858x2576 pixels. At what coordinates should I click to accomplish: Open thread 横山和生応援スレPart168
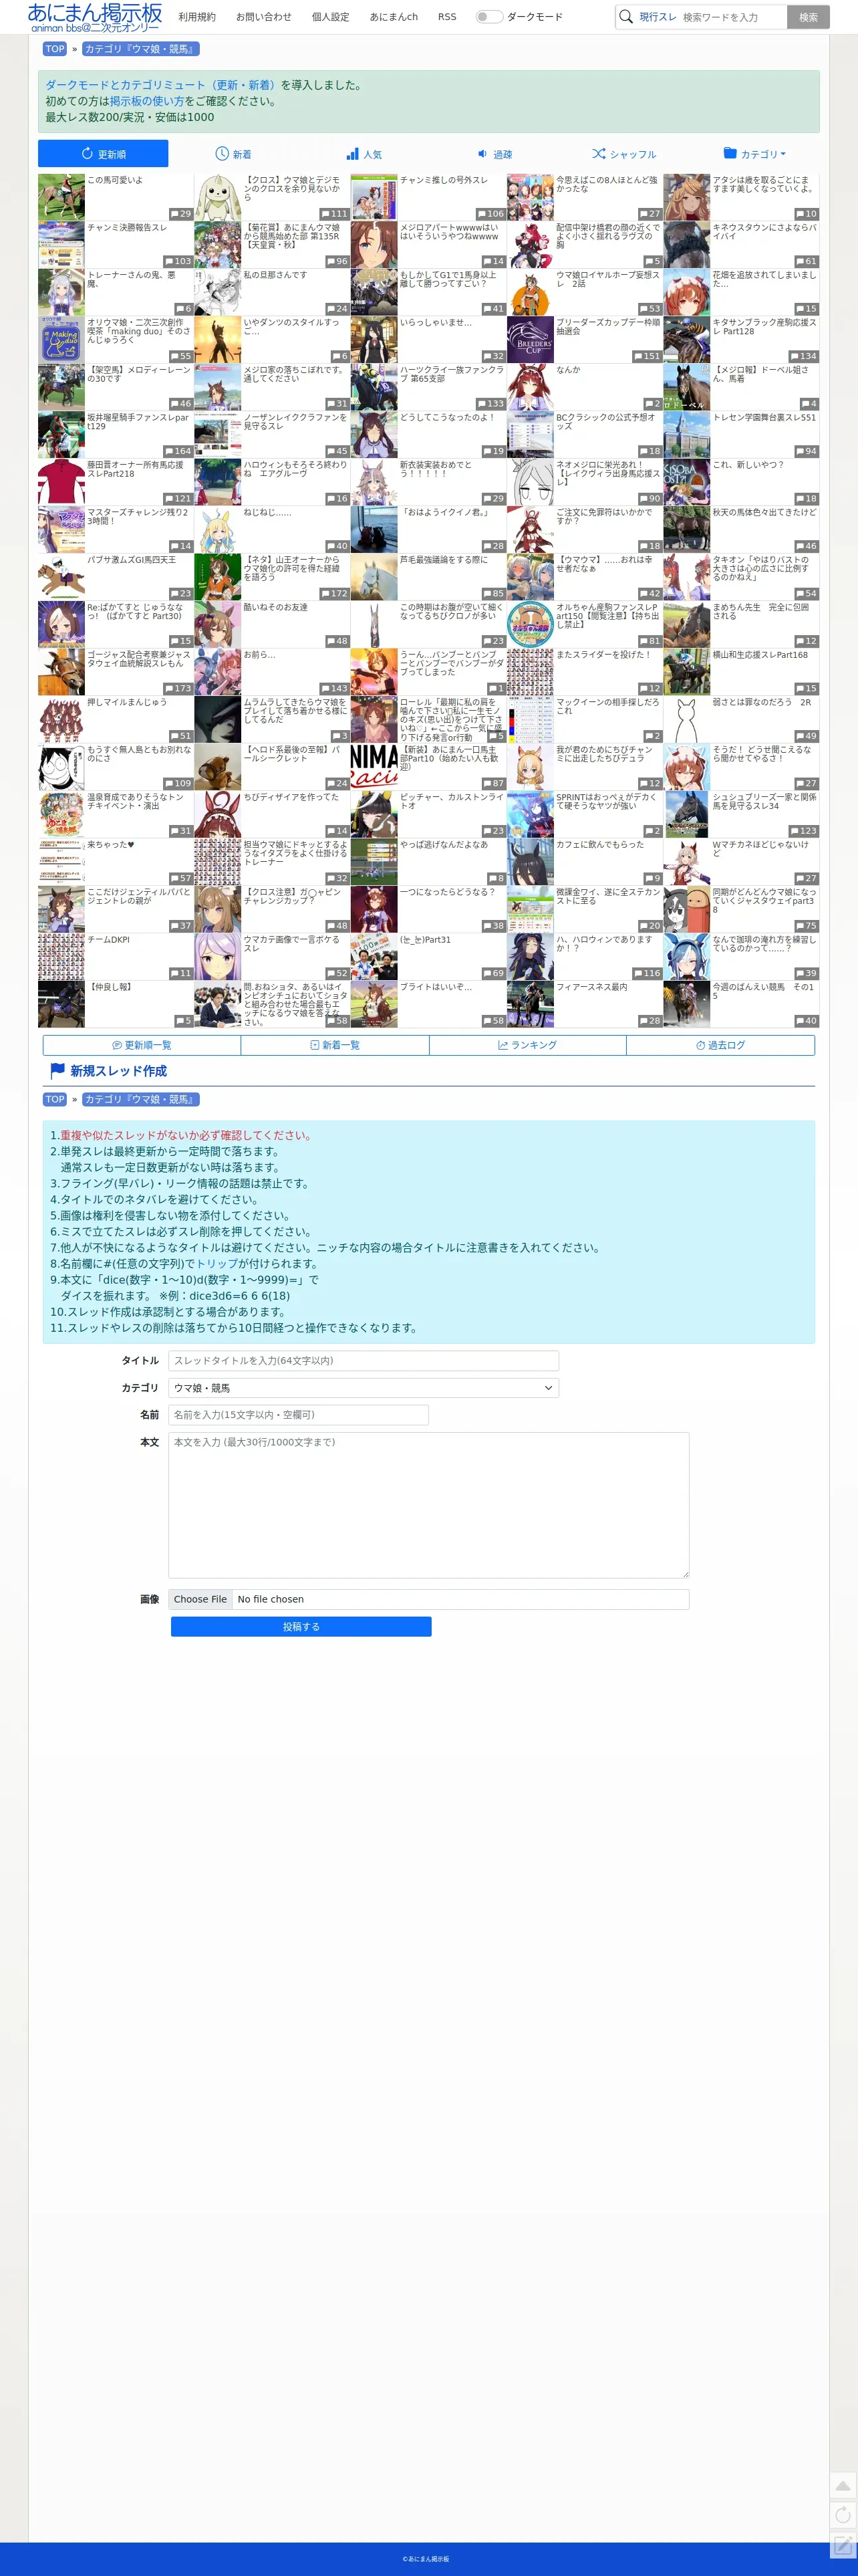pos(741,672)
